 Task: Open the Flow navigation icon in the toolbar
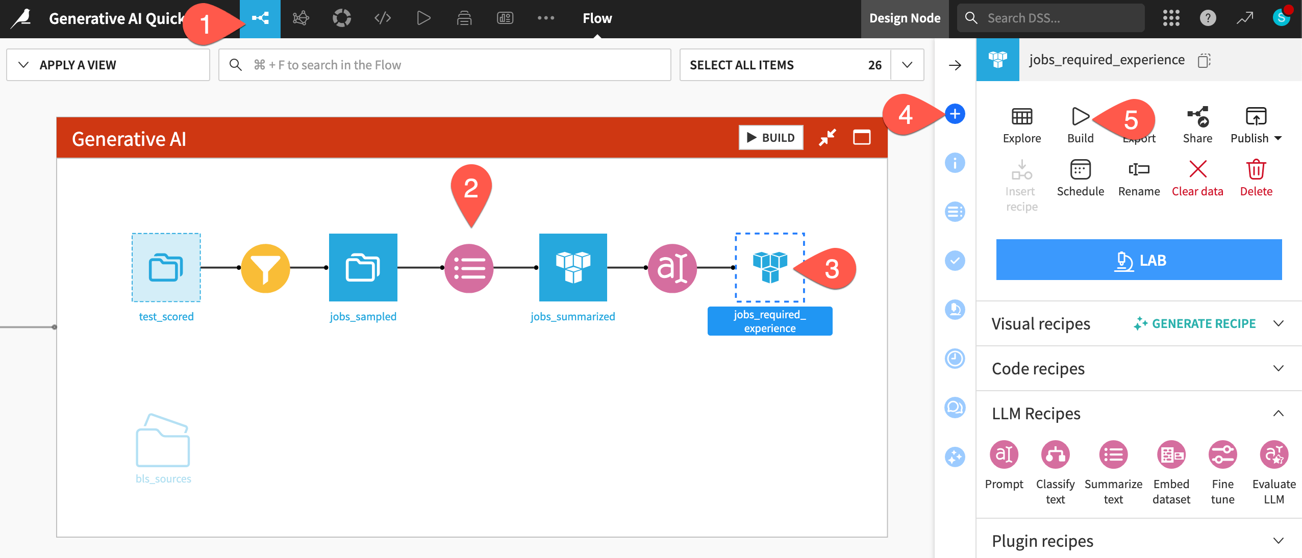click(260, 18)
